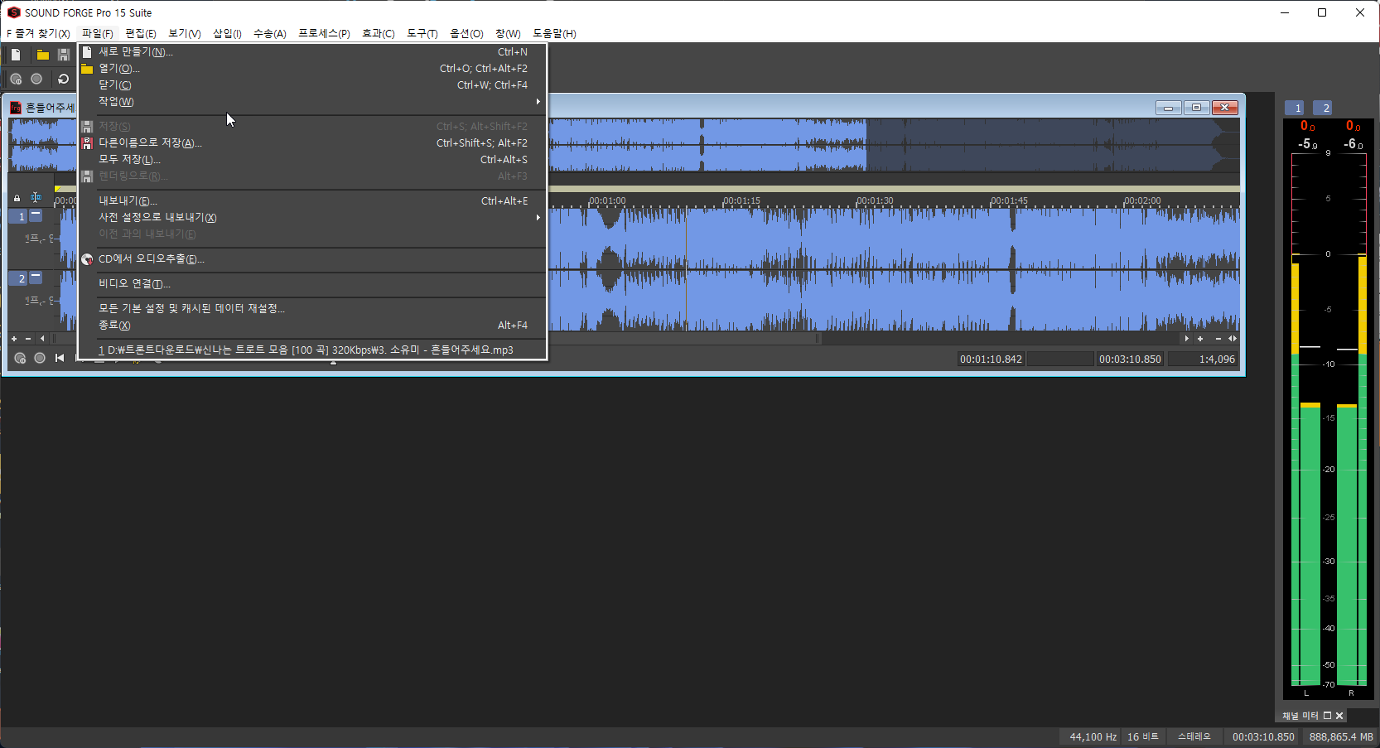
Task: Click the selection length field 00:03:10.850
Action: click(1130, 359)
